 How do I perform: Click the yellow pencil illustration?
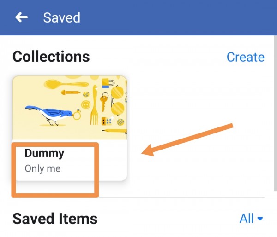click(x=113, y=131)
